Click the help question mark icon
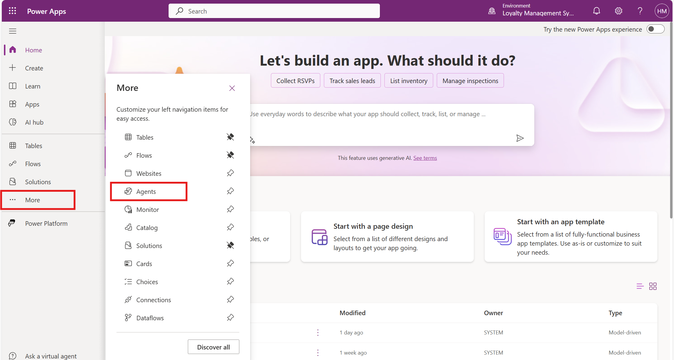The height and width of the screenshot is (360, 674). 640,11
